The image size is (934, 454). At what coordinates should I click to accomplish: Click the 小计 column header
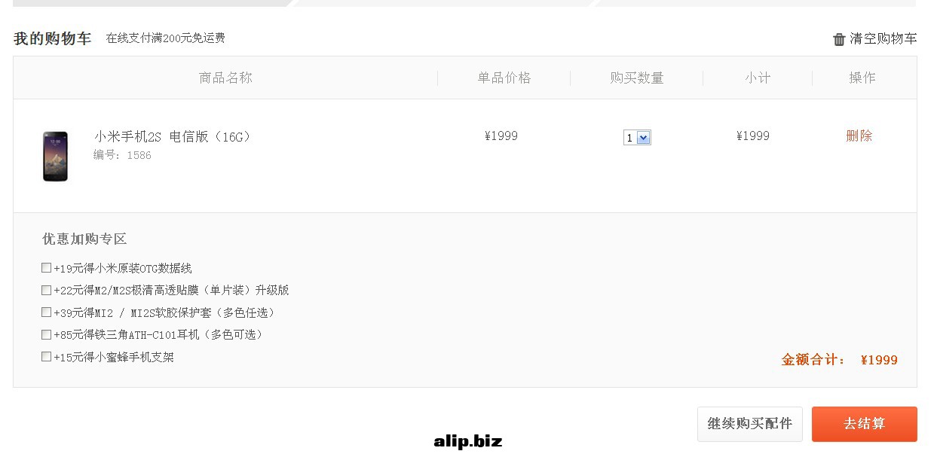coord(758,78)
